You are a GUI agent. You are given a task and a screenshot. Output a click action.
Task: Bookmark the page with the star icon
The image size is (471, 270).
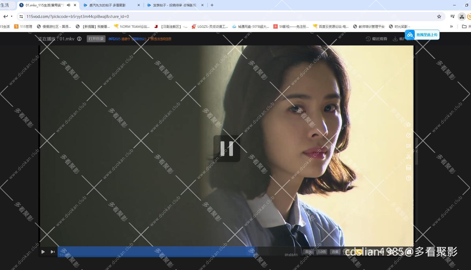click(x=439, y=16)
